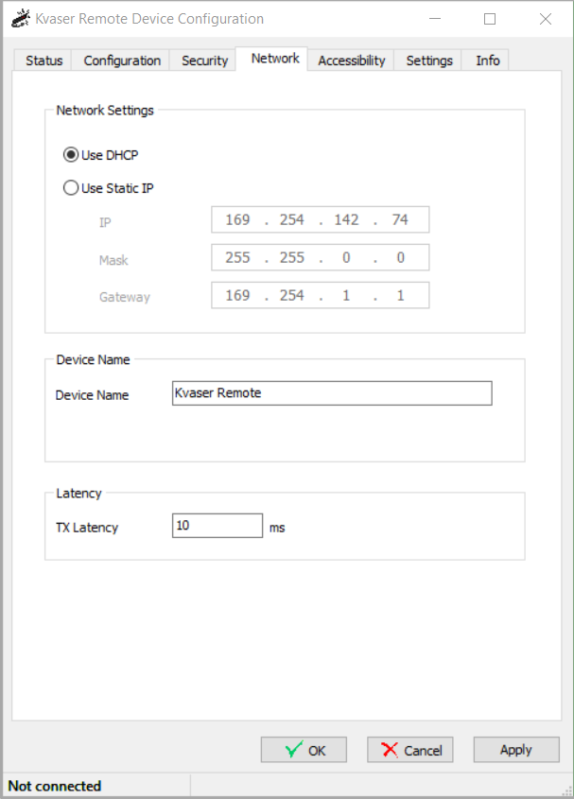The width and height of the screenshot is (574, 799).
Task: Confirm changes with the OK button
Action: 304,750
